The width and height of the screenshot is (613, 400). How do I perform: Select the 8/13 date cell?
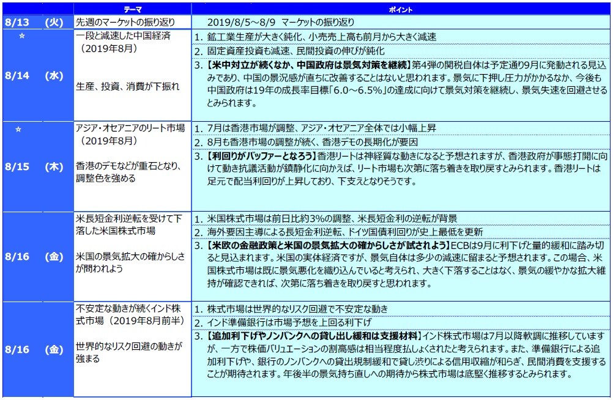17,23
